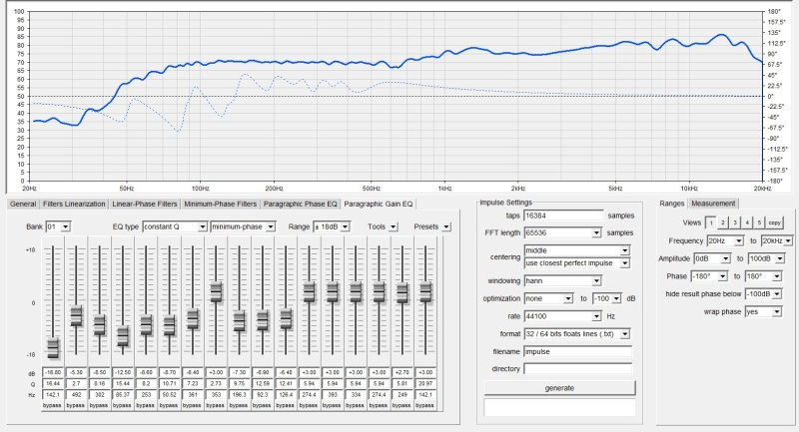Toggle bypass for the 249 Hz band
This screenshot has height=432, width=799.
pos(401,406)
